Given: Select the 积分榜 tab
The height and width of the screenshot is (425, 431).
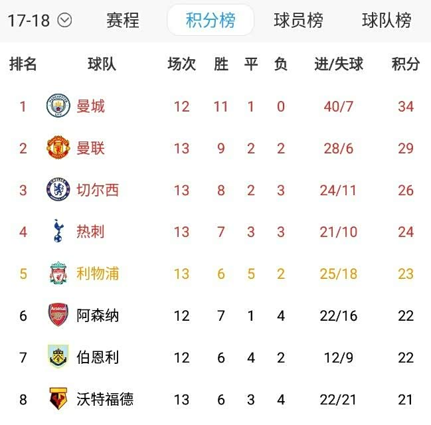Looking at the screenshot, I should [x=211, y=21].
